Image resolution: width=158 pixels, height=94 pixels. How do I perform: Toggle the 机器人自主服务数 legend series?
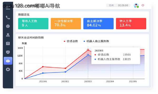(96, 41)
